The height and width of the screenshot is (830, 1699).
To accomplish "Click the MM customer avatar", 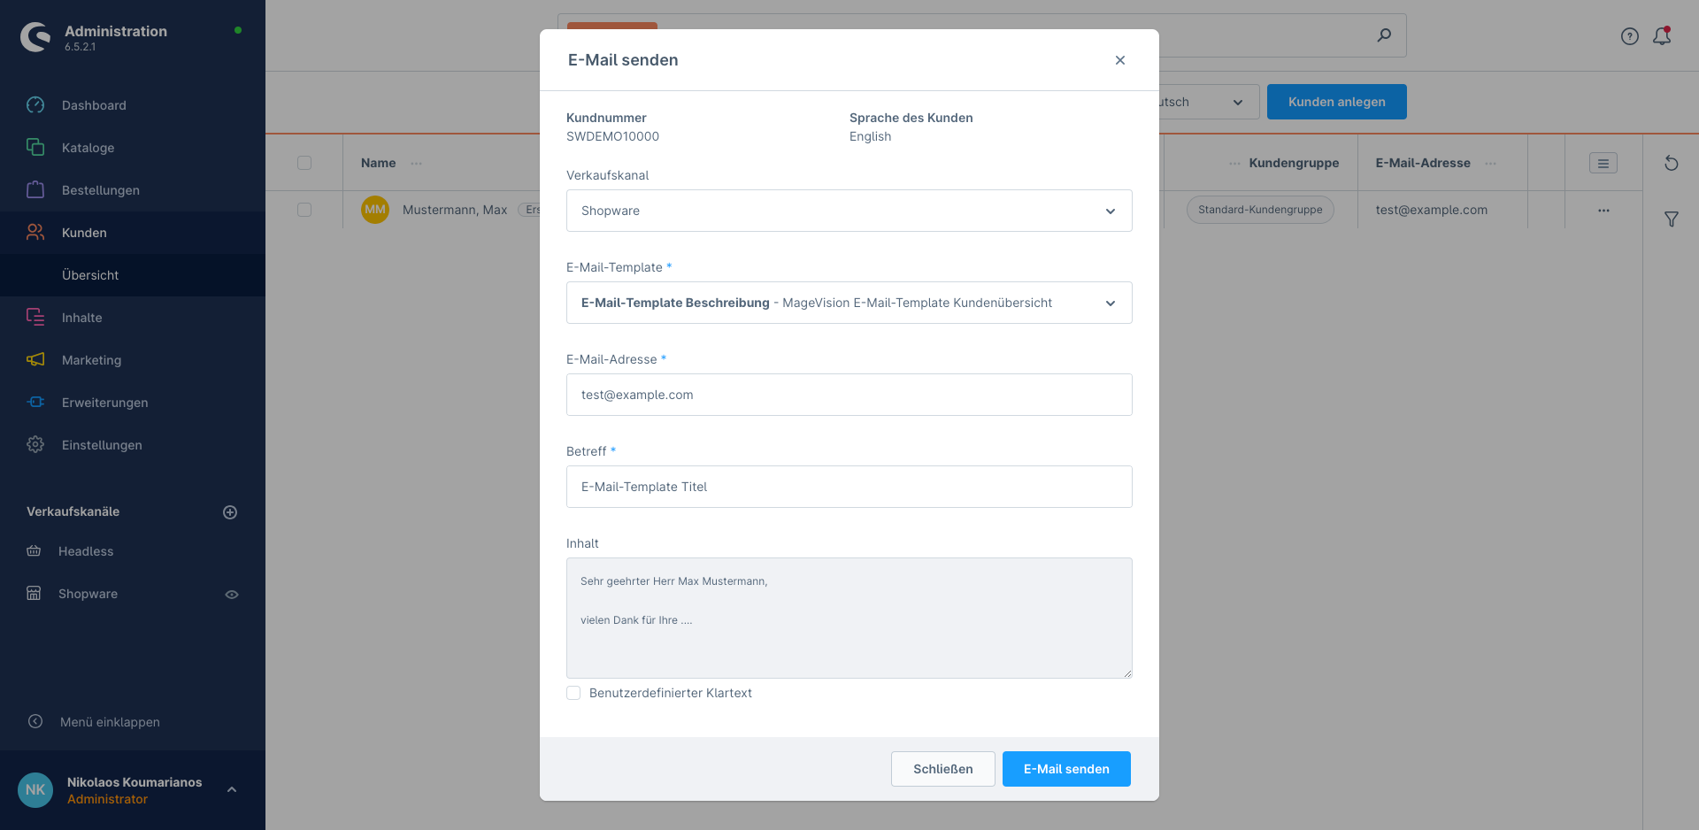I will pyautogui.click(x=375, y=210).
